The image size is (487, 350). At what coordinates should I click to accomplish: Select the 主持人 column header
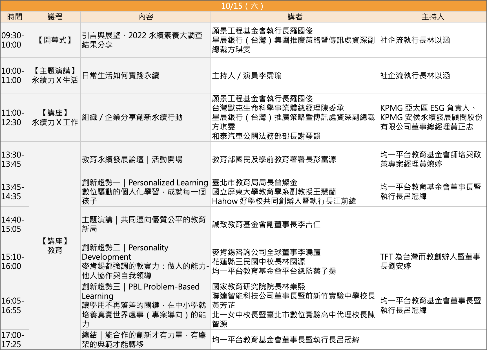(x=433, y=17)
